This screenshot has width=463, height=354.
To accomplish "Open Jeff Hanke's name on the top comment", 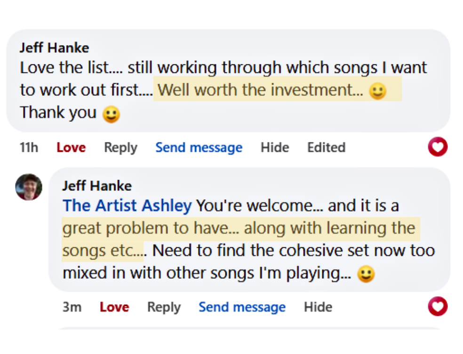I will coord(54,47).
